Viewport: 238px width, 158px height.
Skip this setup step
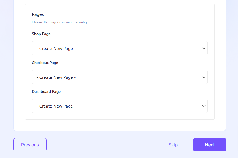pyautogui.click(x=173, y=145)
